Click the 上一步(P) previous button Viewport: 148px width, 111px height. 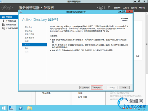(x=85, y=88)
